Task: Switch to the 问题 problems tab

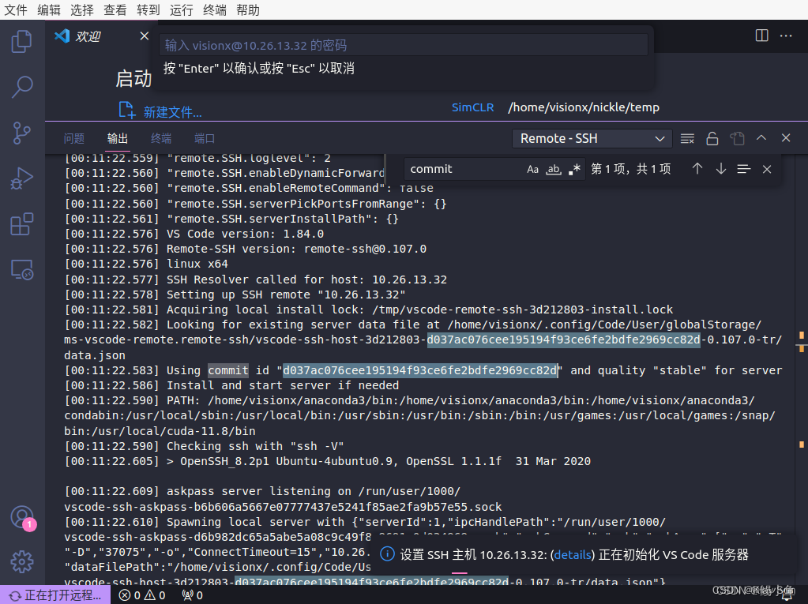Action: pos(73,138)
